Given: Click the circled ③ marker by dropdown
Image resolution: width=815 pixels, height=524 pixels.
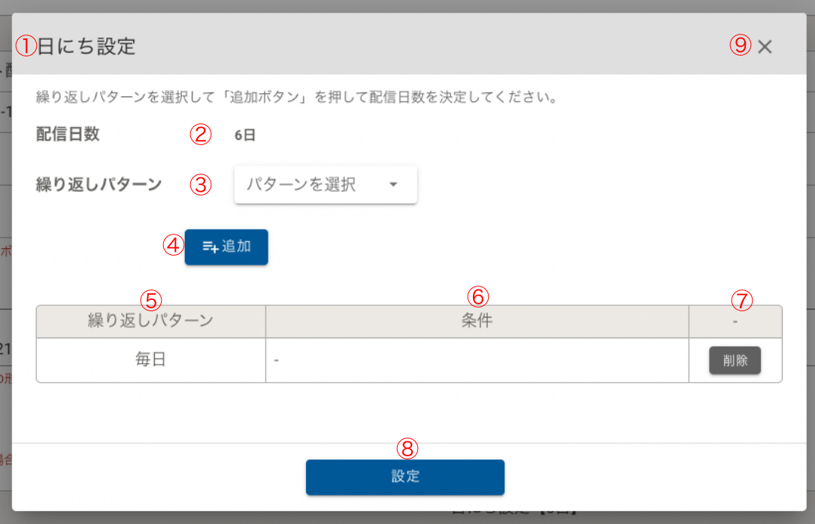Looking at the screenshot, I should point(200,185).
